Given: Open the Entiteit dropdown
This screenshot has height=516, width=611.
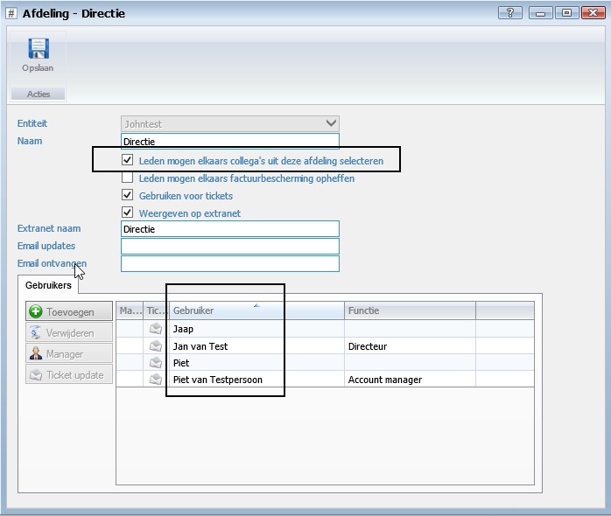Looking at the screenshot, I should (x=330, y=123).
